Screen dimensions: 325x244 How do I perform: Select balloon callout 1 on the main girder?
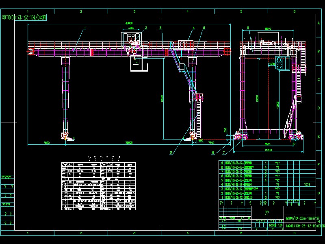85,28
